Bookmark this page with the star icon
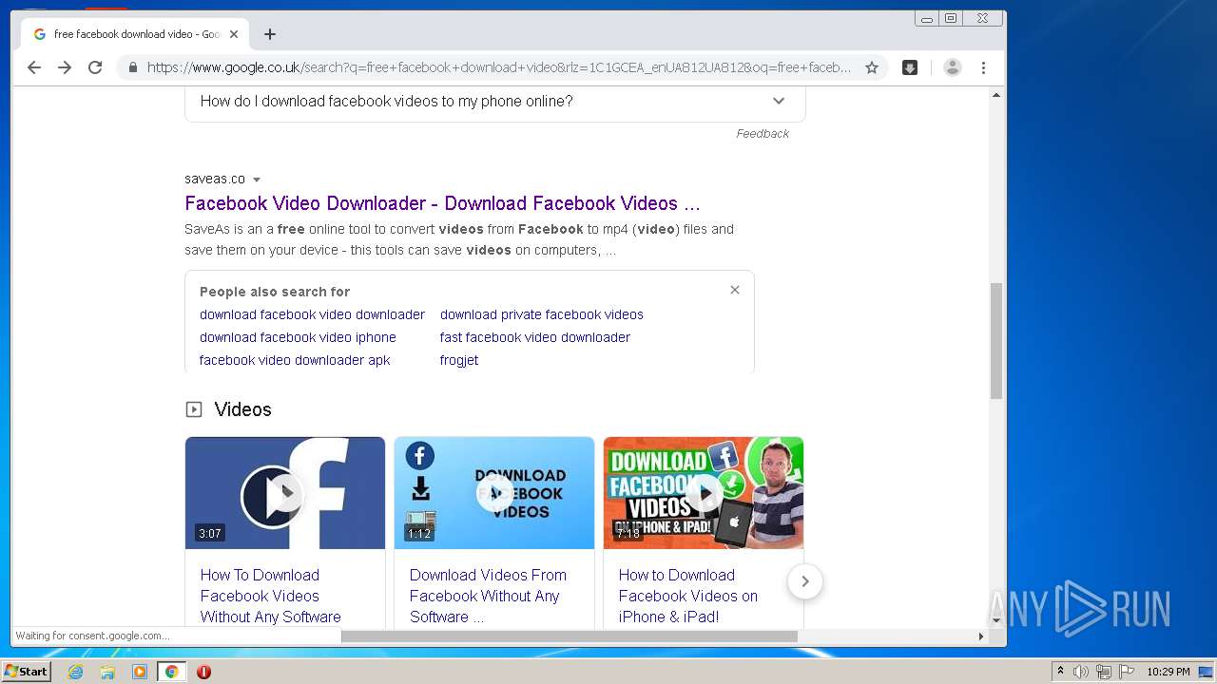The image size is (1217, 684). coord(872,67)
